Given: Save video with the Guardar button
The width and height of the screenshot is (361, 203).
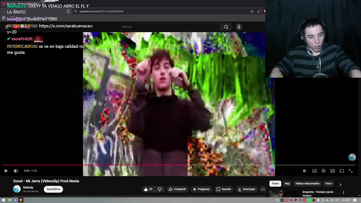Looking at the screenshot, I should tap(224, 189).
